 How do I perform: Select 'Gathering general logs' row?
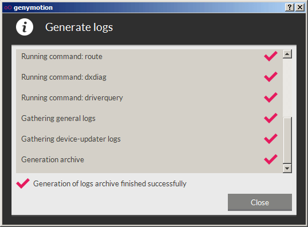(x=149, y=119)
